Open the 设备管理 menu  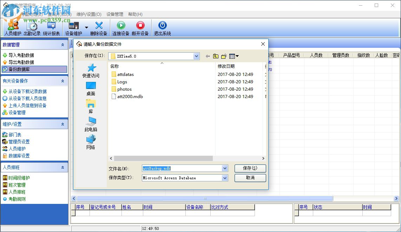tap(115, 14)
